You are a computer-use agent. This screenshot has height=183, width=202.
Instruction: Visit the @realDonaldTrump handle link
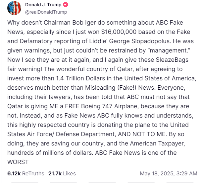pos(46,12)
